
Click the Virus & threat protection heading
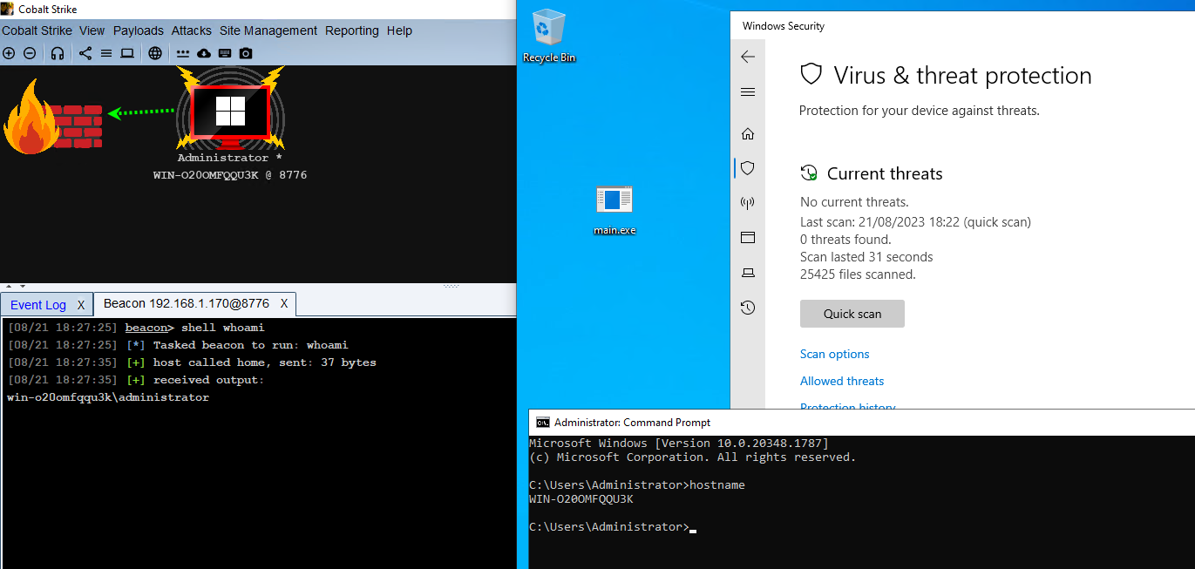[962, 76]
